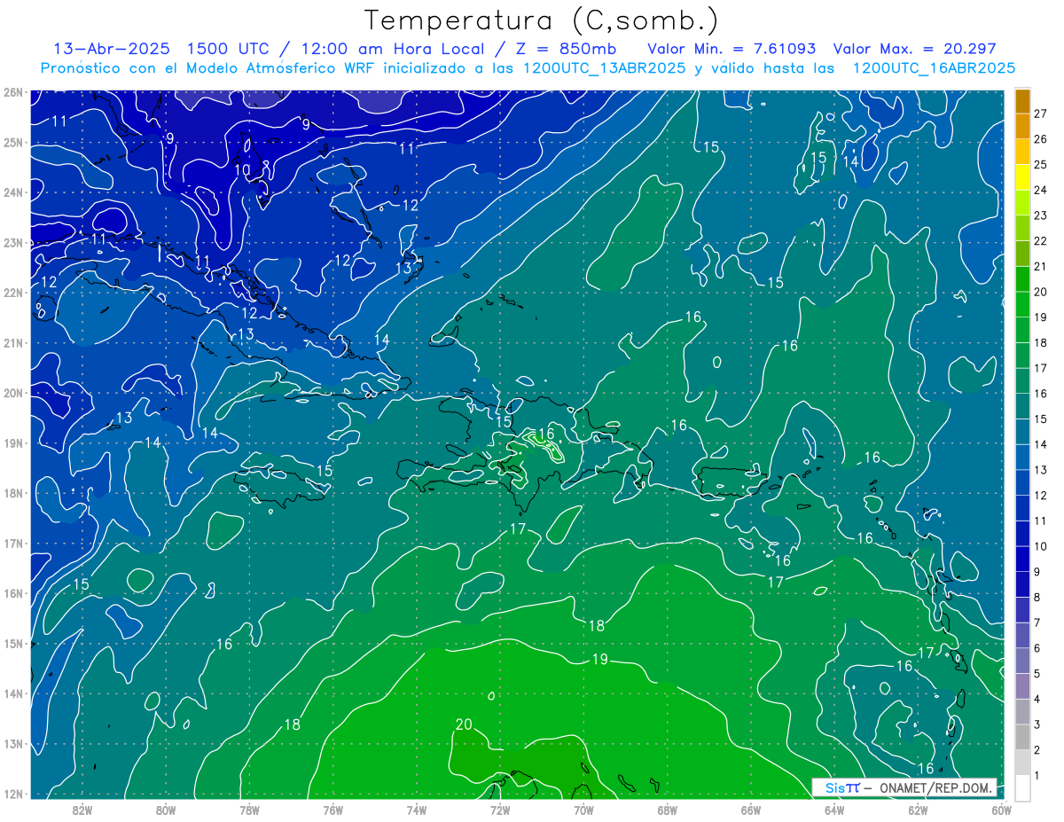Screen dimensions: 1064x822
Task: Click the '80W' longitude axis label
Action: (166, 810)
